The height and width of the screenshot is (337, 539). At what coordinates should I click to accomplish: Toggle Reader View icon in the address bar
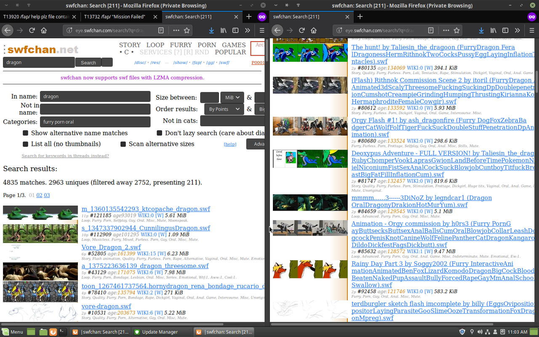pyautogui.click(x=160, y=30)
